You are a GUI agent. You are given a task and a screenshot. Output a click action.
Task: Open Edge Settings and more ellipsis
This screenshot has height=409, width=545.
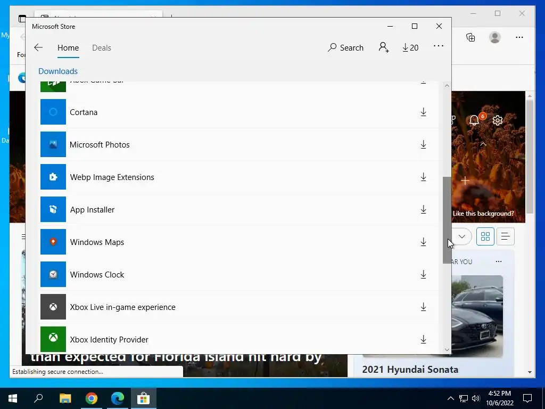tap(519, 37)
